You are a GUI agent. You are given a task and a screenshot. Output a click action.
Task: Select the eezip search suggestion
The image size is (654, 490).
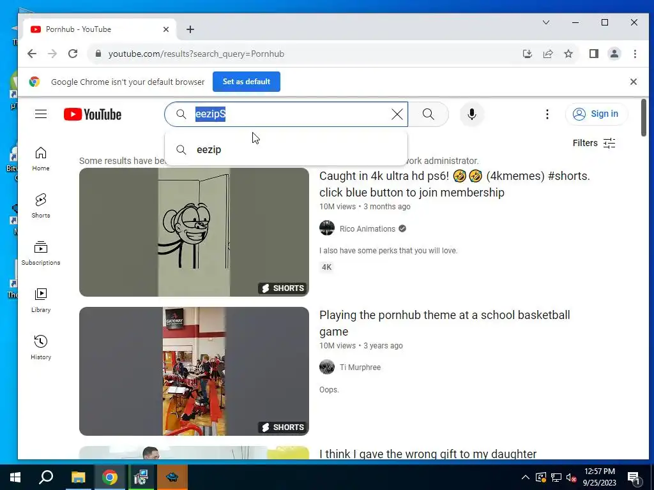(286, 149)
